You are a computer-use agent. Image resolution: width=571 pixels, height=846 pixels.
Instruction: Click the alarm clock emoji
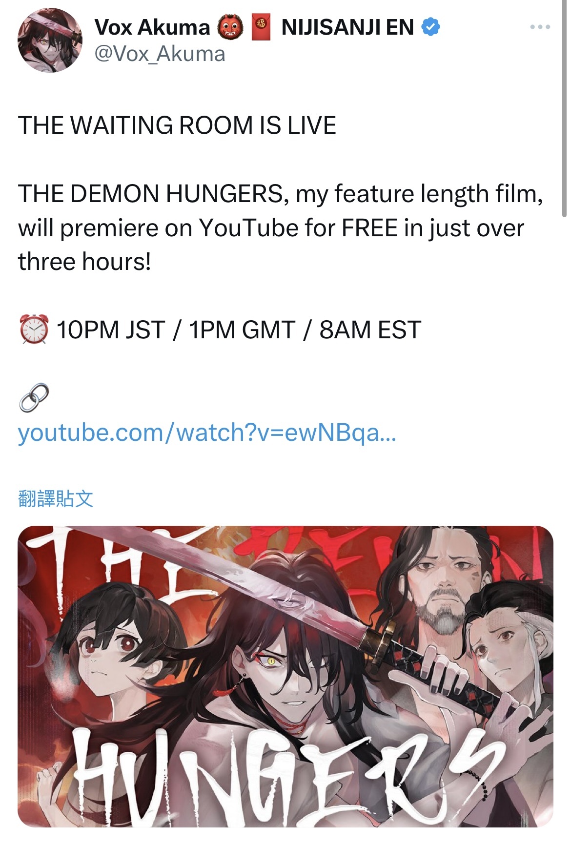[x=34, y=330]
